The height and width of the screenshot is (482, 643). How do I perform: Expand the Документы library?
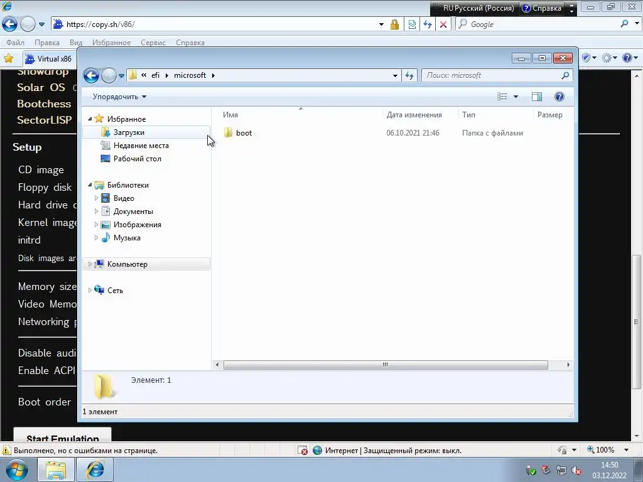[96, 212]
